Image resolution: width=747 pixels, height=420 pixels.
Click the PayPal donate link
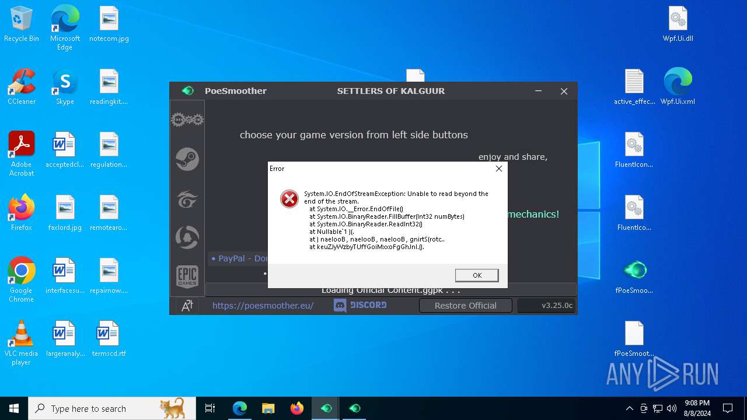click(239, 258)
